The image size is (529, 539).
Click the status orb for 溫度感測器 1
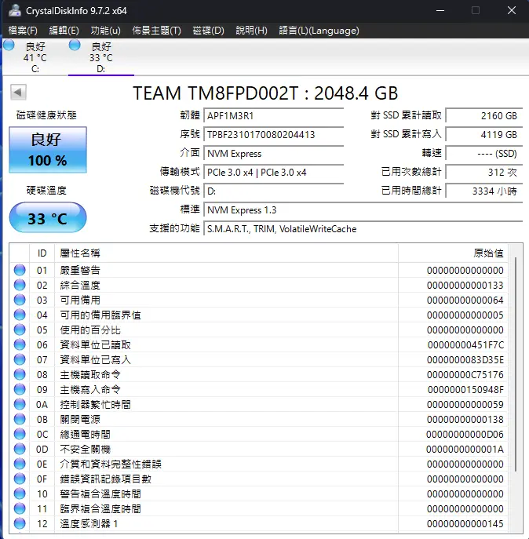coord(20,523)
